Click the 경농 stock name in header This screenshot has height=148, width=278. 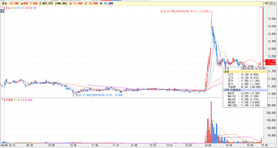pyautogui.click(x=4, y=3)
